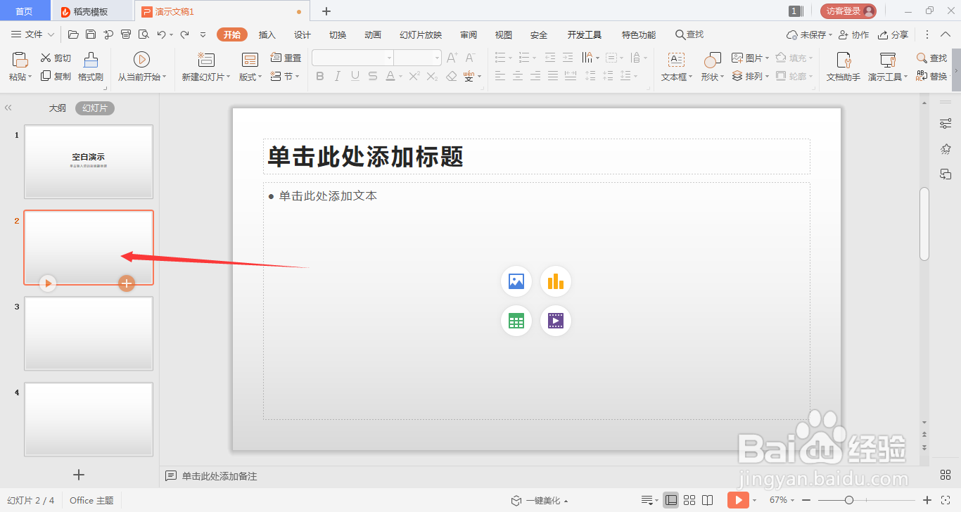Toggle Normal view in status bar

[671, 500]
